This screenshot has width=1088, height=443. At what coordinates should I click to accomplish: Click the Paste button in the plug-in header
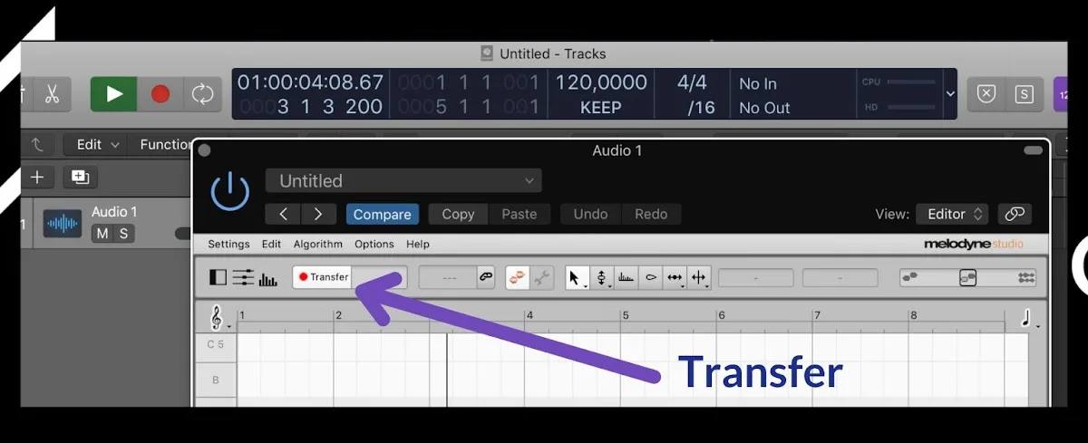pyautogui.click(x=520, y=215)
